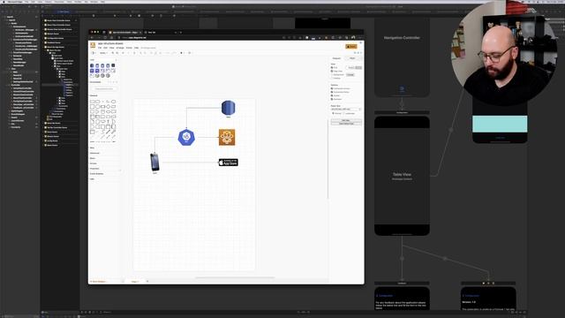Open the Waypoints style toolbar icon
The image size is (565, 318).
(174, 53)
